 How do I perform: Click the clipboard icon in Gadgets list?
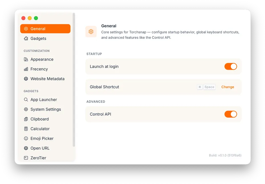pos(26,119)
